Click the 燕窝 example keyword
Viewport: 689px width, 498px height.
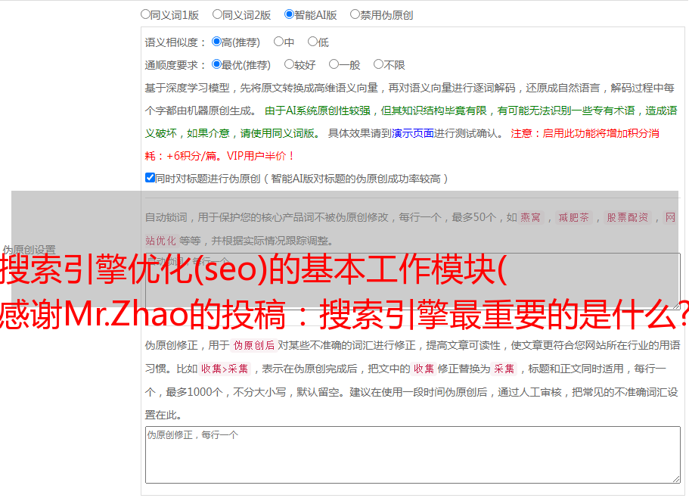[530, 217]
